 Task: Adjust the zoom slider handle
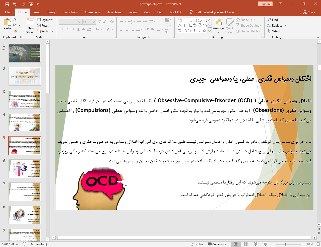pyautogui.click(x=286, y=244)
